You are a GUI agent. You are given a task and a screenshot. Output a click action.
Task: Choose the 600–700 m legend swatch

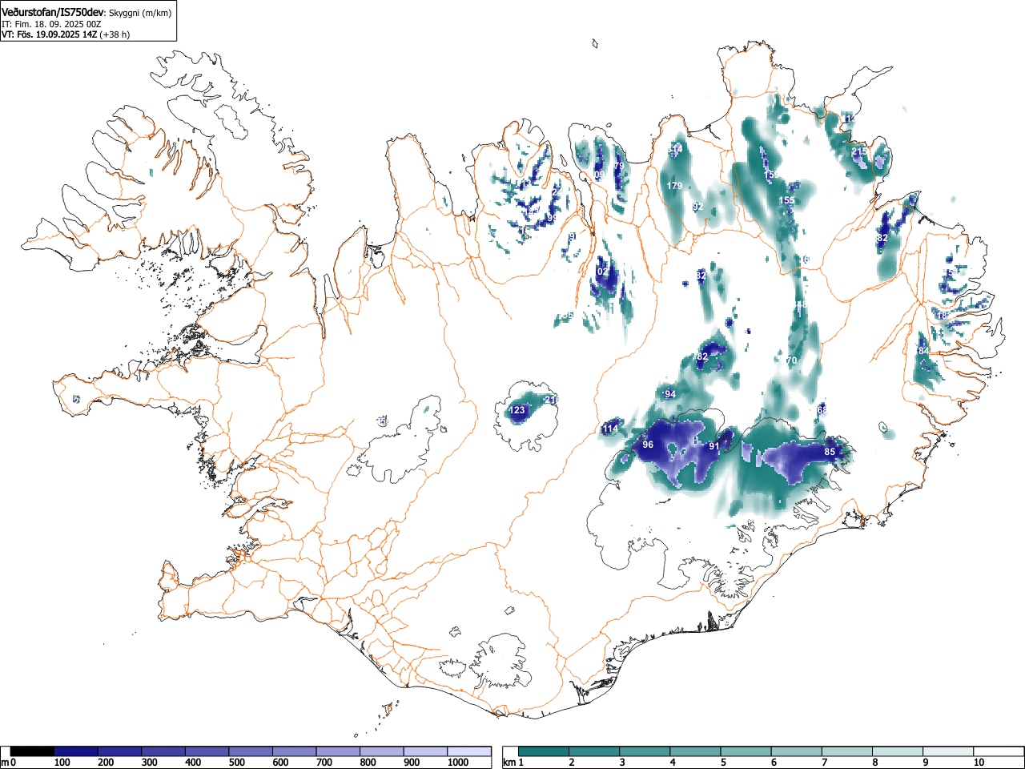coord(295,751)
